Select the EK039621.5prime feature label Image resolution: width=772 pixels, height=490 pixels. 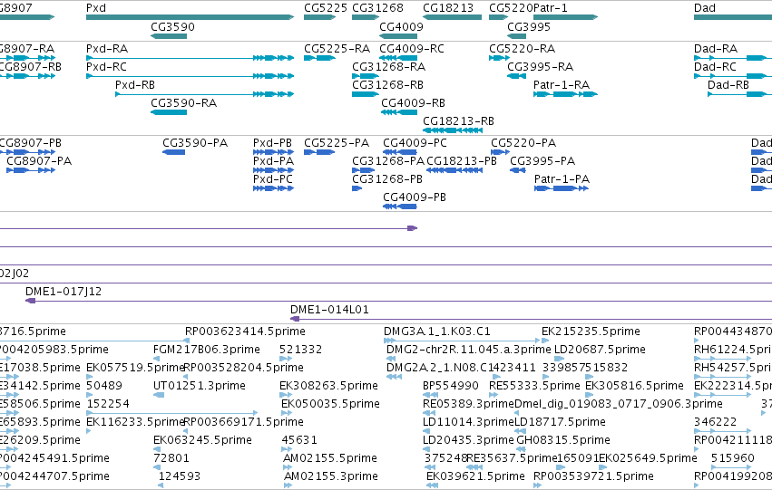point(475,476)
